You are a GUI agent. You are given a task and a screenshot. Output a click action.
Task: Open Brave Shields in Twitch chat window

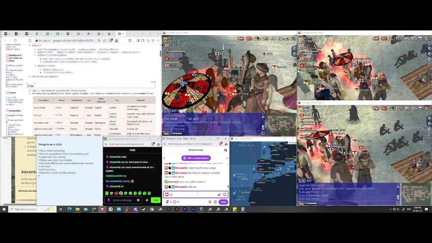tap(221, 144)
